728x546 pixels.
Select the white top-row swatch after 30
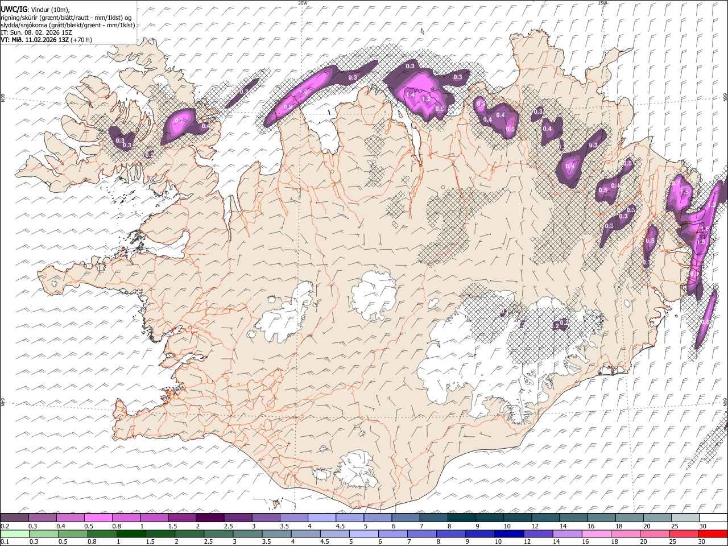click(x=713, y=518)
